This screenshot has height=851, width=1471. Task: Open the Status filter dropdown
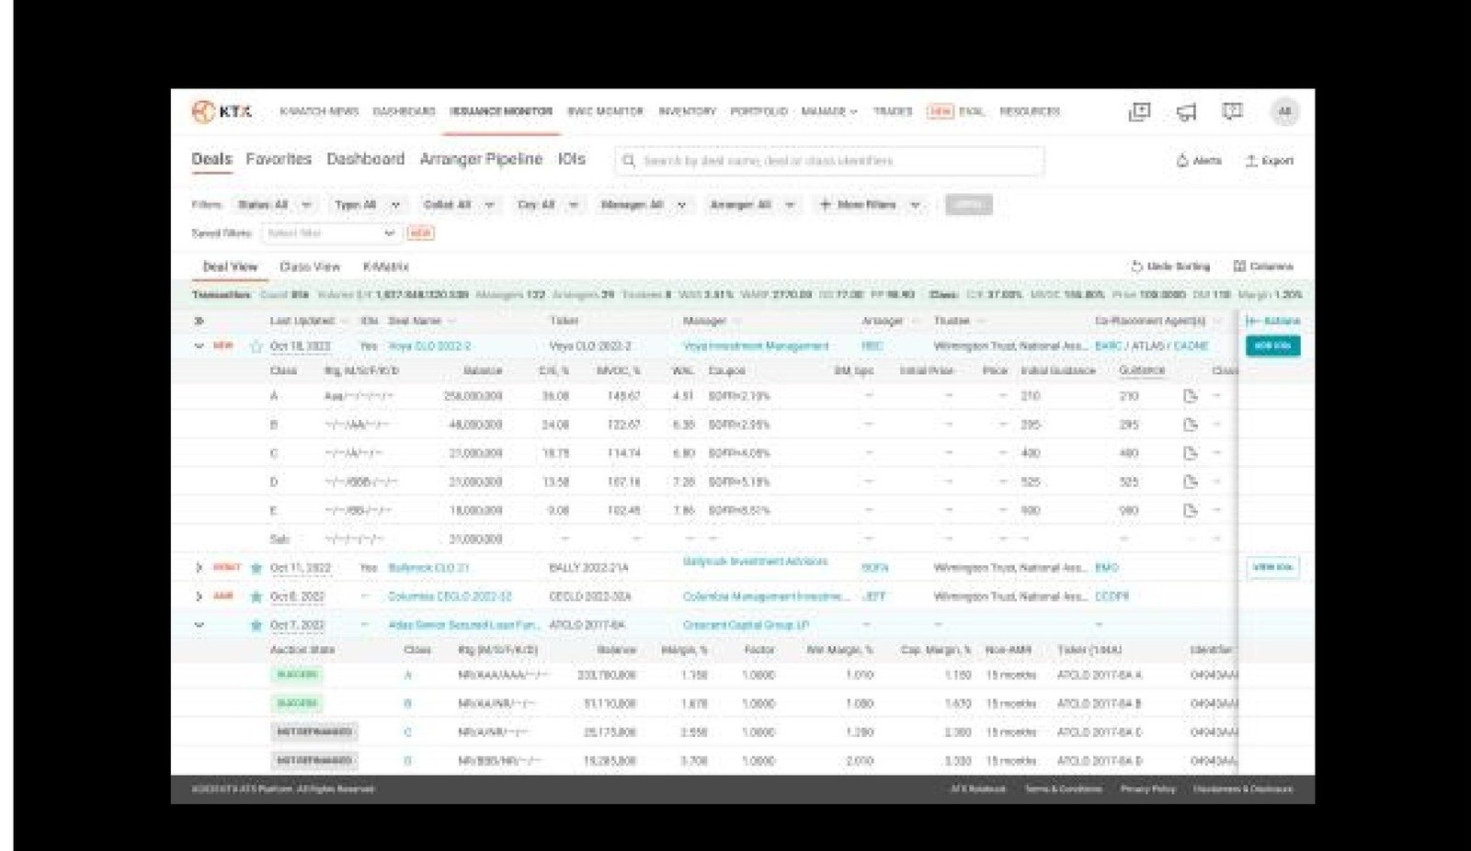274,205
